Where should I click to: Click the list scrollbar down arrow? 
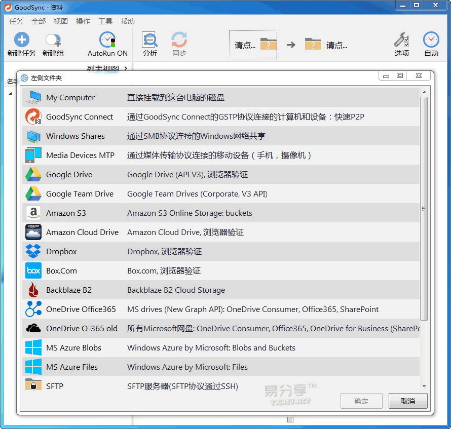[x=424, y=386]
